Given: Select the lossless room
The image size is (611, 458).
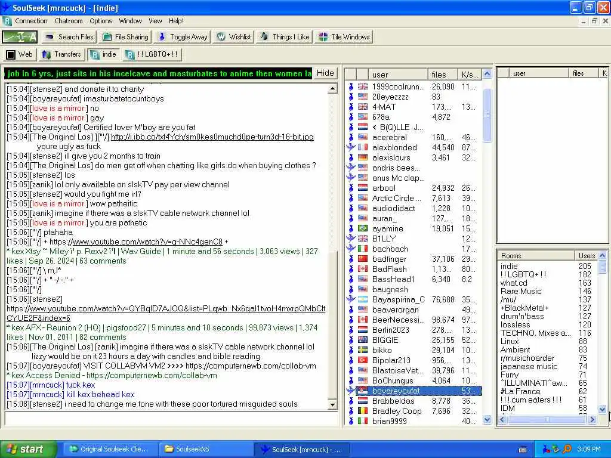Looking at the screenshot, I should click(547, 324).
